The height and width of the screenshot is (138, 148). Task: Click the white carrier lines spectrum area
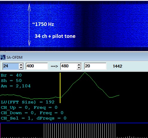(x=80, y=130)
